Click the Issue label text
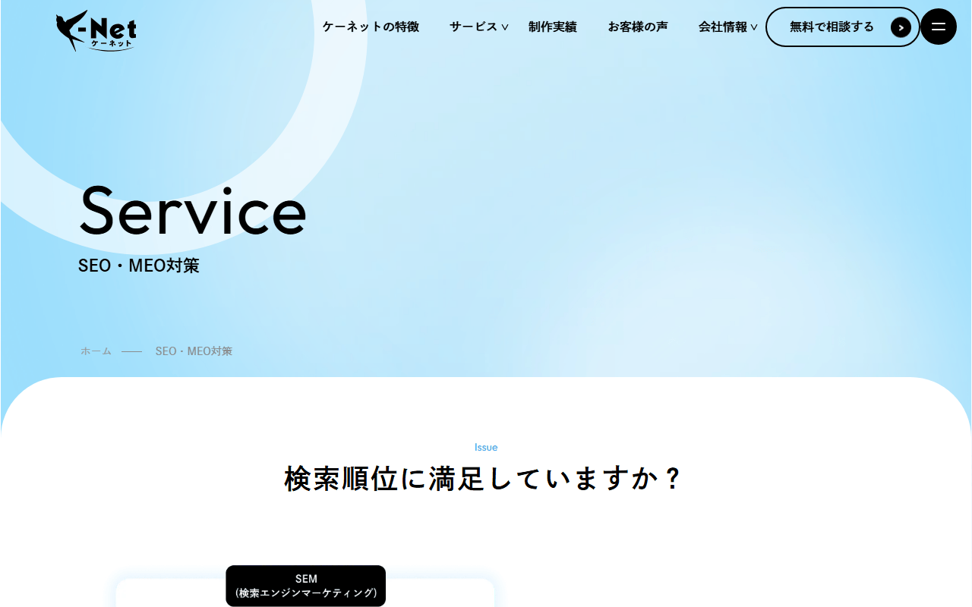The height and width of the screenshot is (607, 972). (x=486, y=447)
